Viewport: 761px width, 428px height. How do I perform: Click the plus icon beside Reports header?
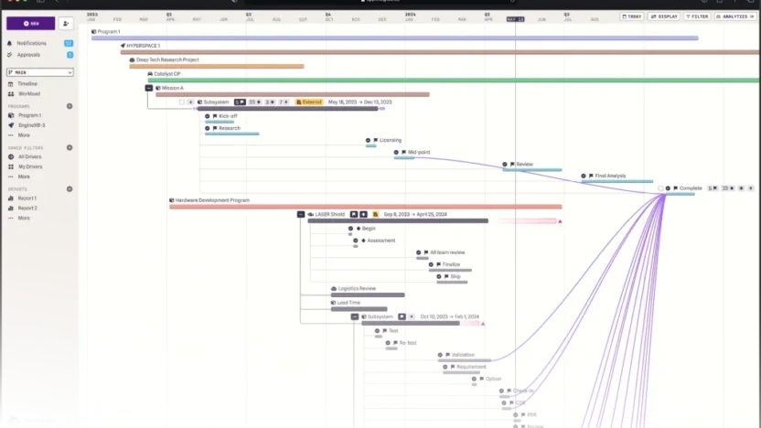[x=70, y=188]
